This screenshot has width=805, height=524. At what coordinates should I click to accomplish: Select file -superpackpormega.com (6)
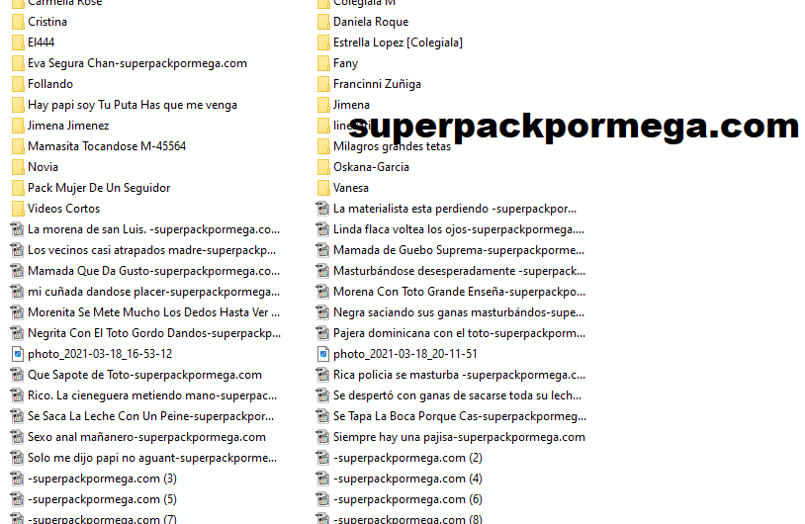(x=407, y=499)
